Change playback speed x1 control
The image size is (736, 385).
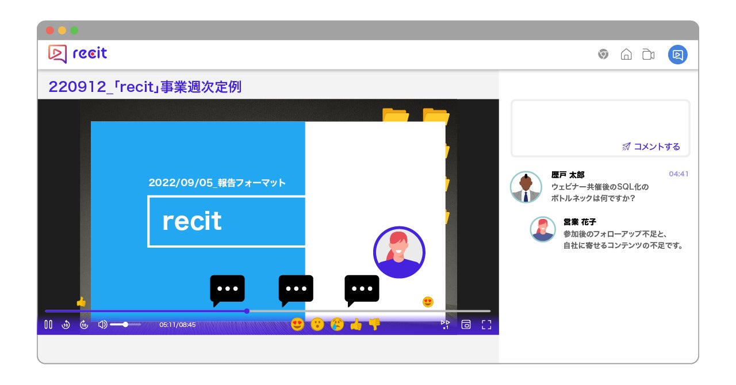pyautogui.click(x=445, y=325)
